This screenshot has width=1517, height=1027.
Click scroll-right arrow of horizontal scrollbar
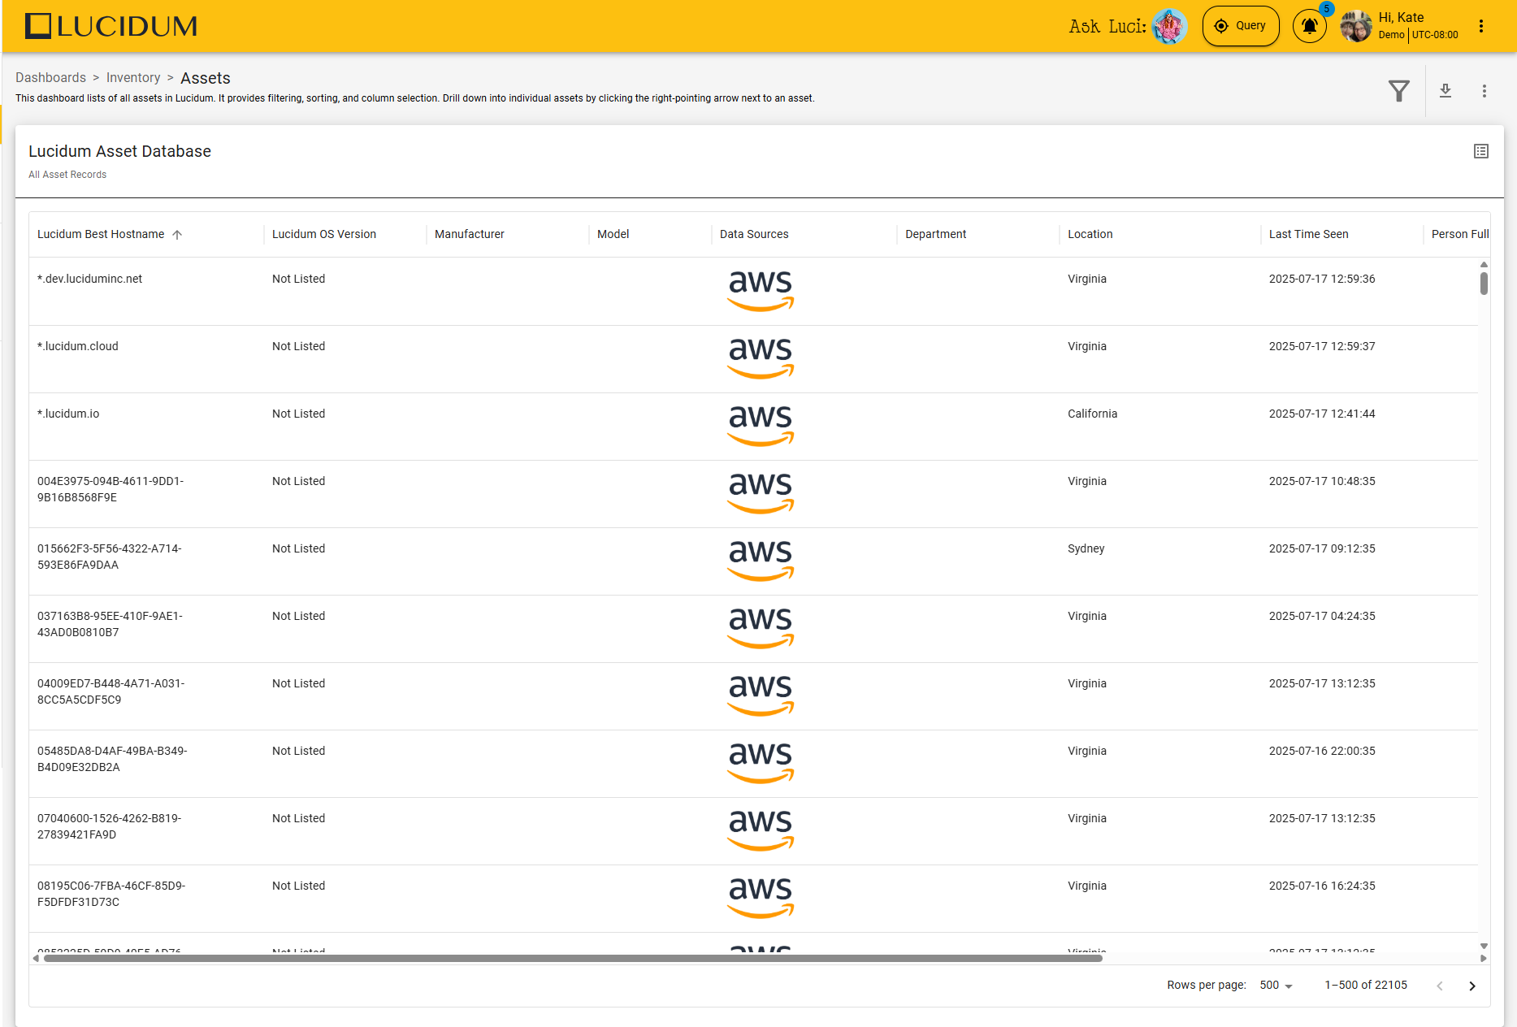tap(1484, 958)
